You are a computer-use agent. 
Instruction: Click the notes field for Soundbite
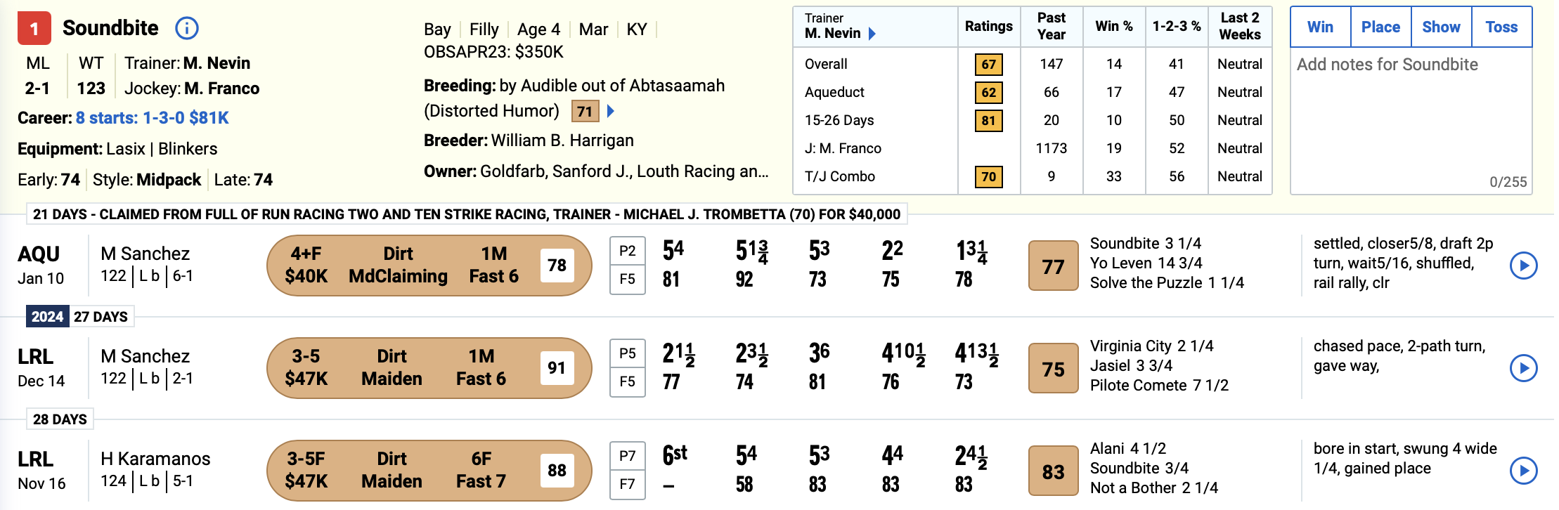pyautogui.click(x=1411, y=121)
